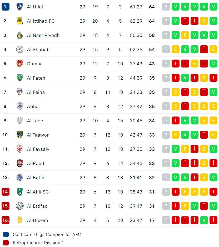The width and height of the screenshot is (219, 247).
Task: Select the Al-Ettifaq team name
Action: pos(37,206)
